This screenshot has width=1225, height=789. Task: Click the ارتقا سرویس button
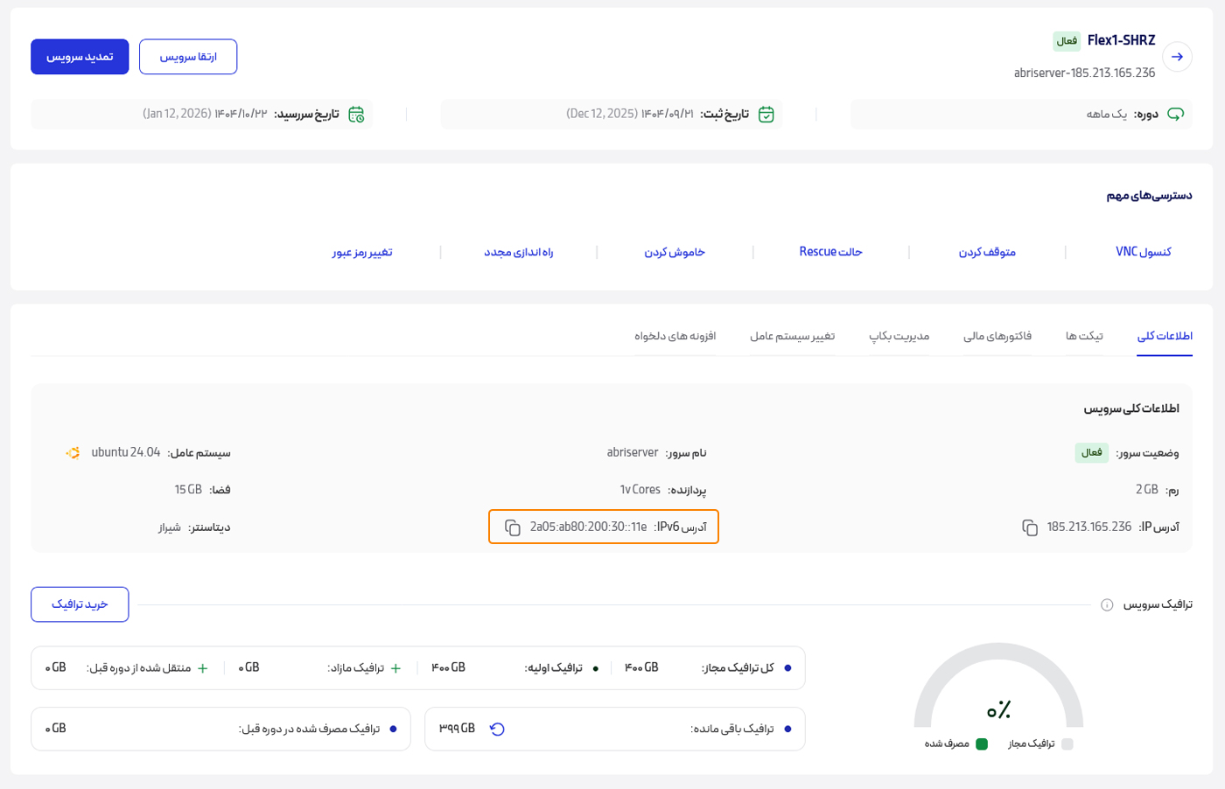point(188,57)
